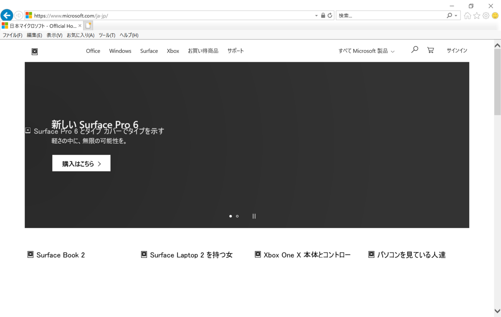
Task: Click the 購入はこちら button
Action: click(x=81, y=163)
